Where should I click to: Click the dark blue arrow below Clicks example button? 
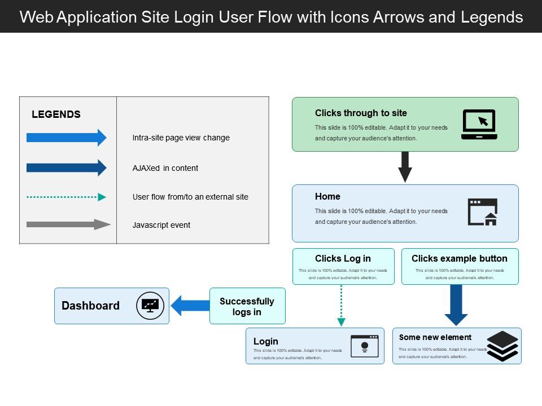click(x=456, y=305)
